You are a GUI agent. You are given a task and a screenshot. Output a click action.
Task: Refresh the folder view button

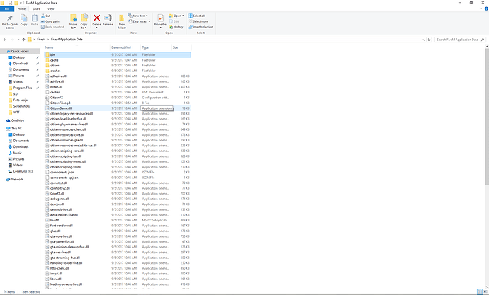(x=429, y=40)
